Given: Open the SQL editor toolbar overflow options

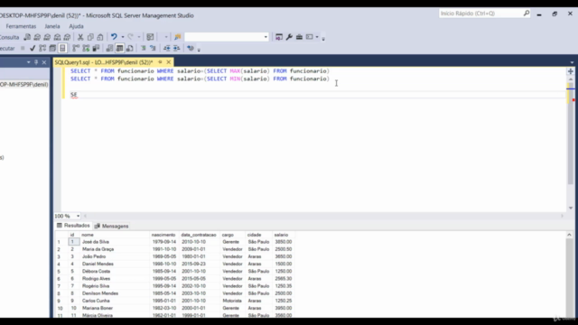Looking at the screenshot, I should [x=199, y=50].
